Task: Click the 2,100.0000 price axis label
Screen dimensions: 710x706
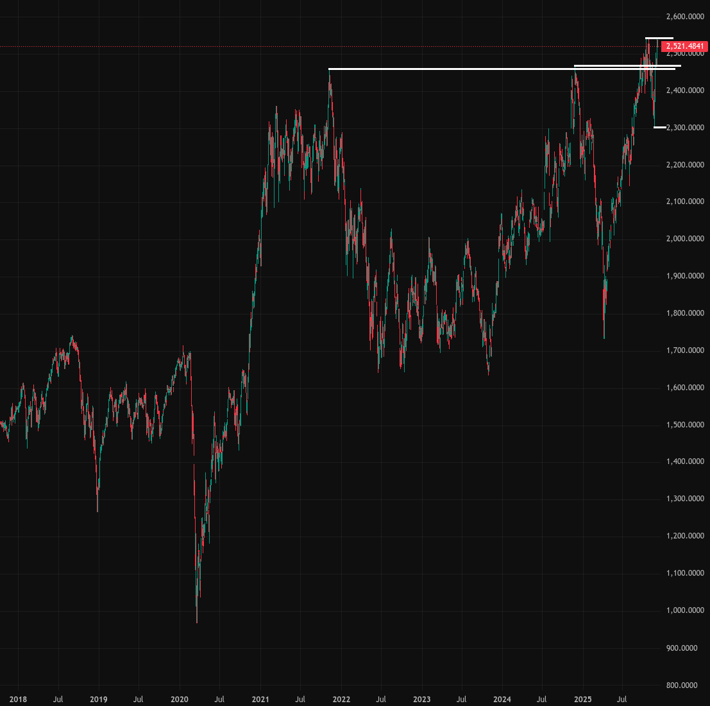Action: pyautogui.click(x=685, y=201)
